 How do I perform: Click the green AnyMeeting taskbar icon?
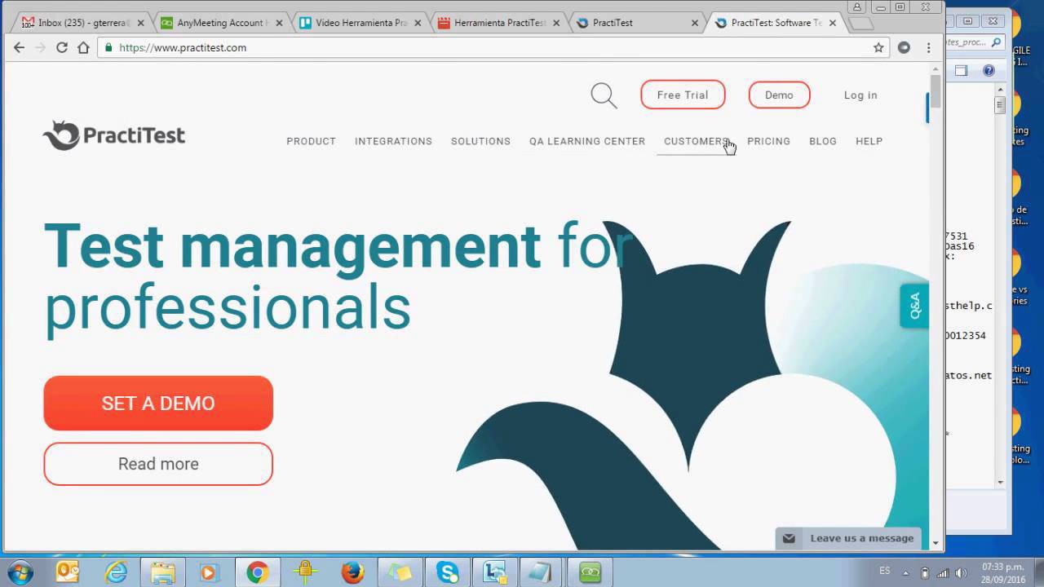pos(590,572)
